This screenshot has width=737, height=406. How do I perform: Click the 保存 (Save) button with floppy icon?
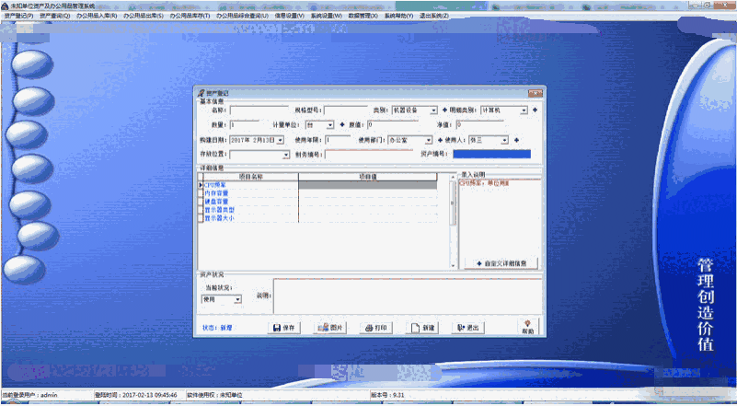[x=284, y=328]
